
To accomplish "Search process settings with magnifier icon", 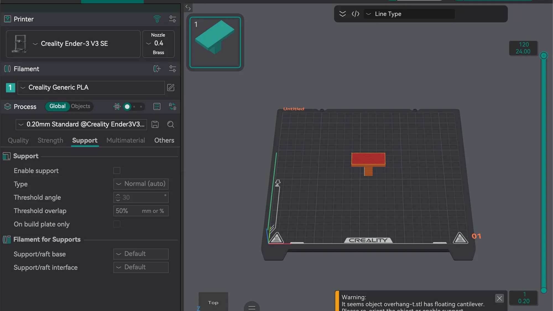I will (x=171, y=124).
